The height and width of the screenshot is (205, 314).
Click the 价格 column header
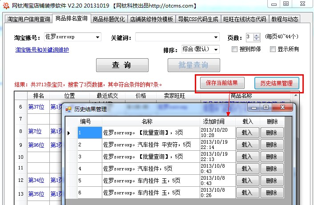(141, 96)
